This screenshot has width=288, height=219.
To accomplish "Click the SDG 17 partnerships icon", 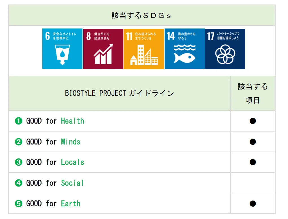I will coord(225,49).
